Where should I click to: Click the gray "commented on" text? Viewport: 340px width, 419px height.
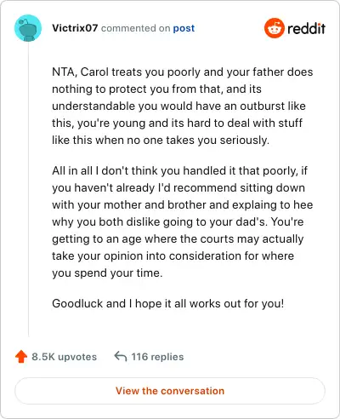click(135, 28)
